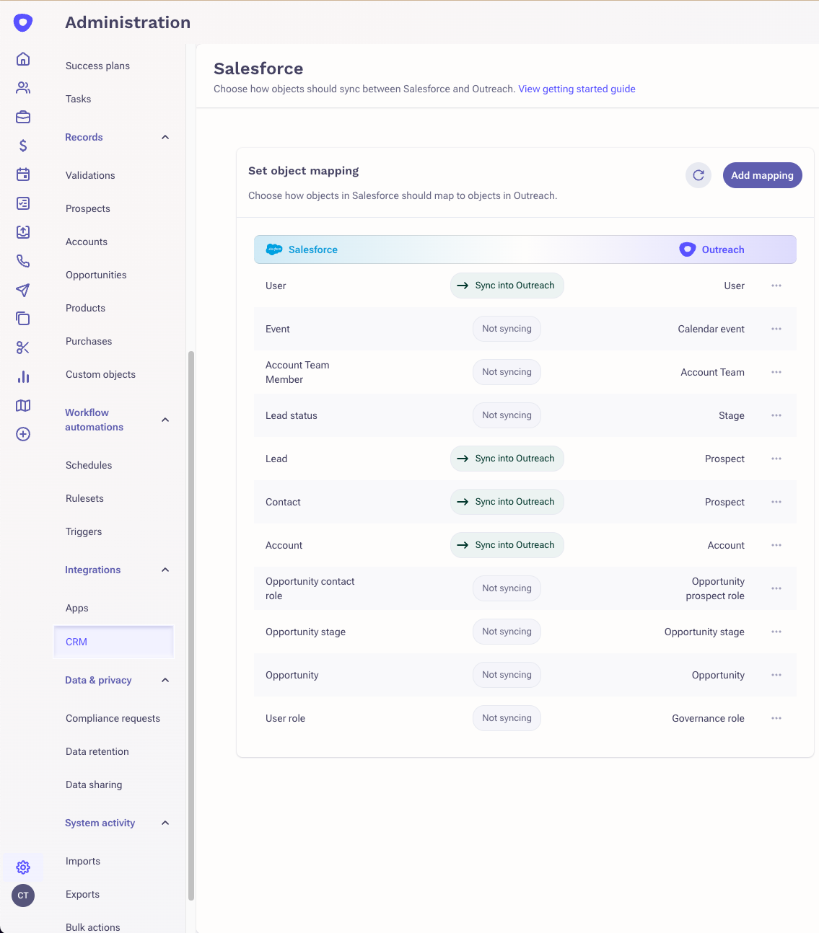Open more options for the Opportunity stage row

pos(776,632)
